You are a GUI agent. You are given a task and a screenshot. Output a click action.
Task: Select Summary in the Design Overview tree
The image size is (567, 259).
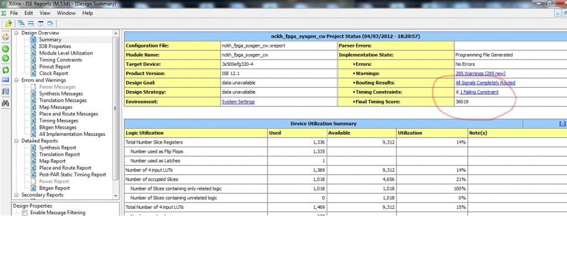pos(50,40)
